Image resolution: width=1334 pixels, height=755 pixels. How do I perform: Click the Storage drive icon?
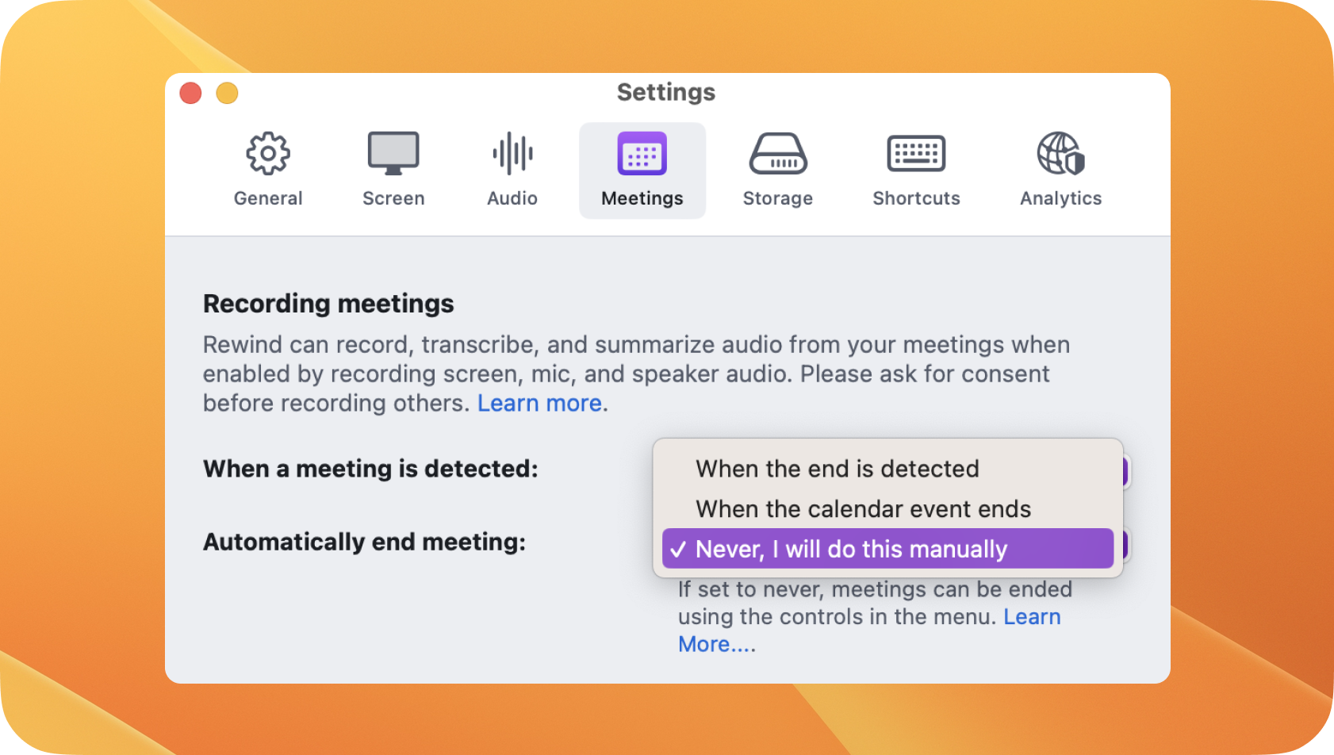pos(777,153)
